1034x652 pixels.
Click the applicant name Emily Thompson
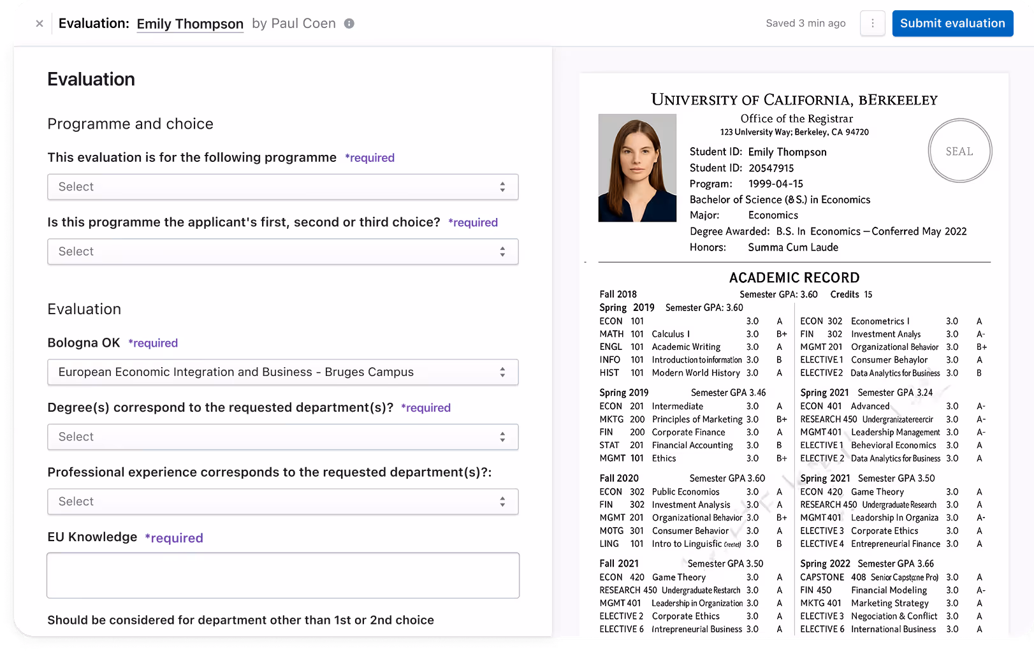click(189, 24)
